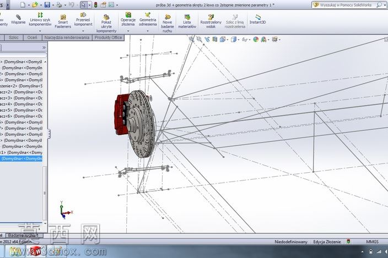Click the Geometria odniesienia tool
388x258 pixels.
tap(148, 19)
